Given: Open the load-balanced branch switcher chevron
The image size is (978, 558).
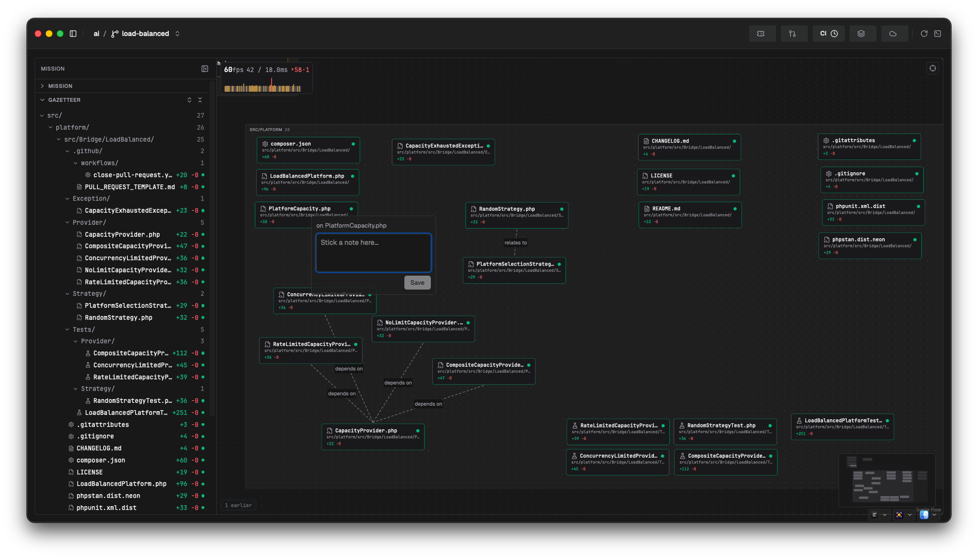Looking at the screenshot, I should 177,34.
